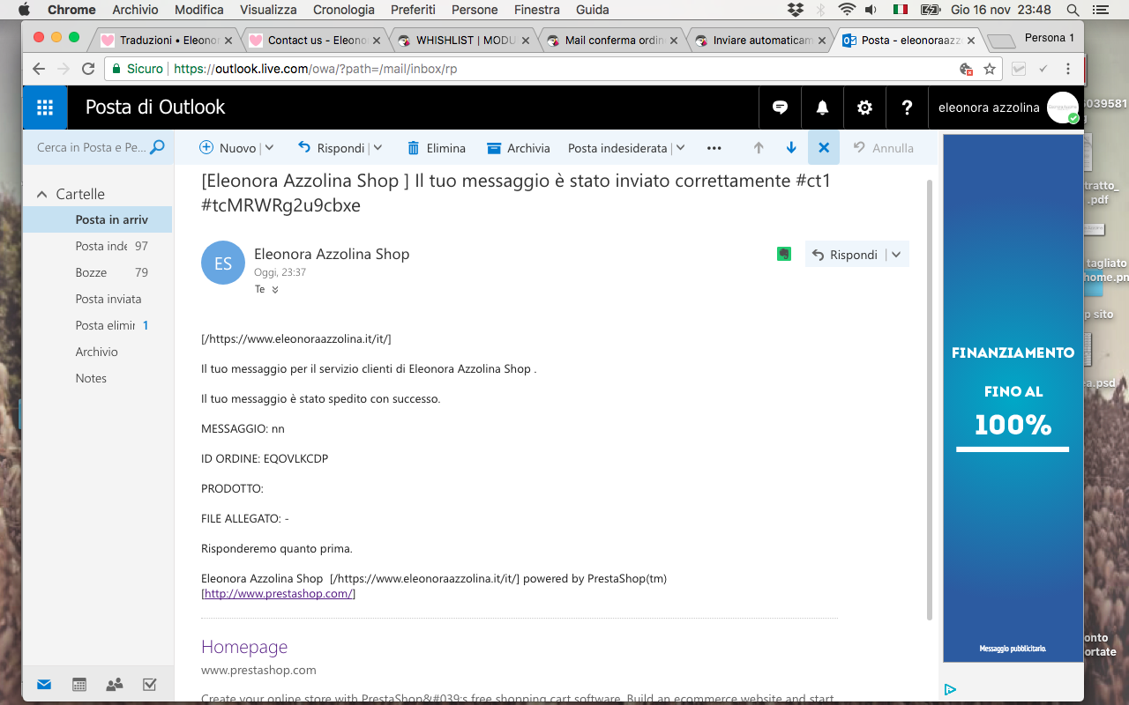
Task: Click the message pane vertical scrollbar
Action: pos(929,398)
